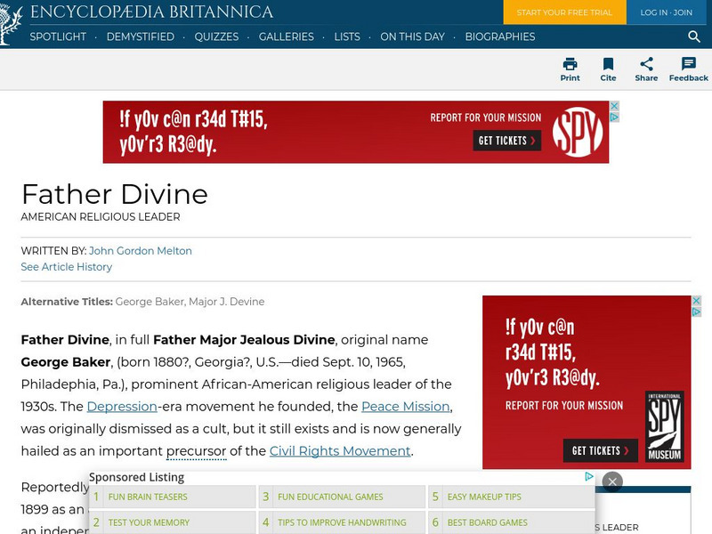Click START YOUR FREE TRIAL
The image size is (712, 534).
point(564,13)
